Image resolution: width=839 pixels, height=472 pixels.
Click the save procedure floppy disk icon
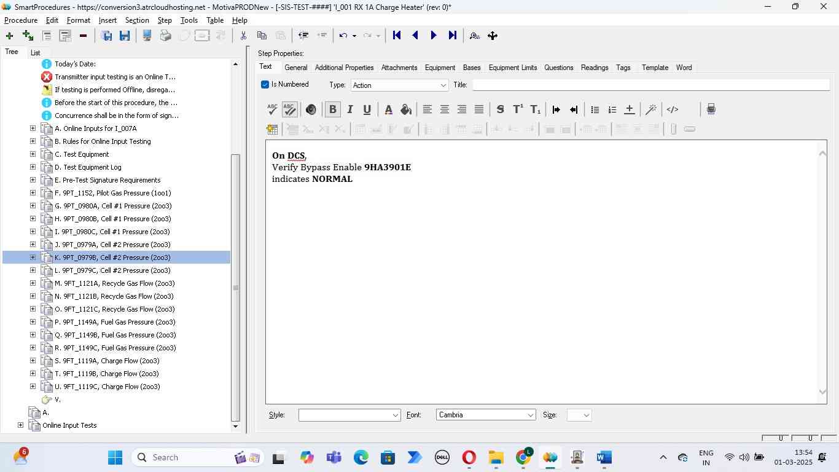click(x=125, y=36)
